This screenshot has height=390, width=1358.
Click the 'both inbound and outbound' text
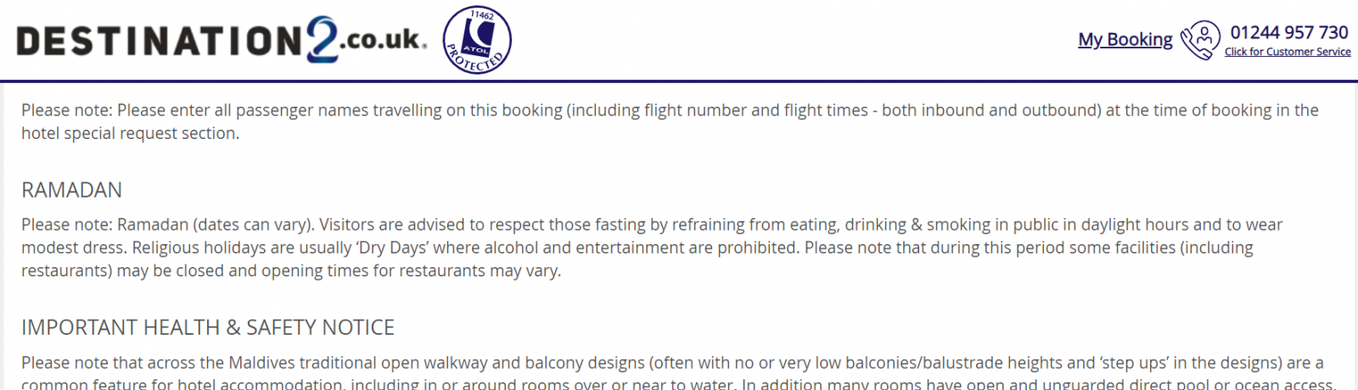click(990, 110)
